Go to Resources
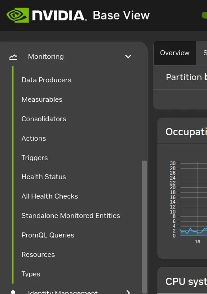This screenshot has width=207, height=294. pyautogui.click(x=38, y=255)
